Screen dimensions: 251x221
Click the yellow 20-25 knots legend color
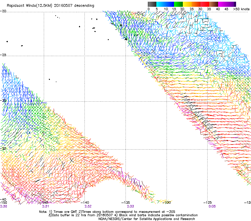[x=187, y=4]
